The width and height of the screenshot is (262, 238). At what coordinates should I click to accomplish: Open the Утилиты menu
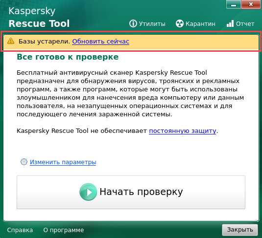(x=147, y=23)
